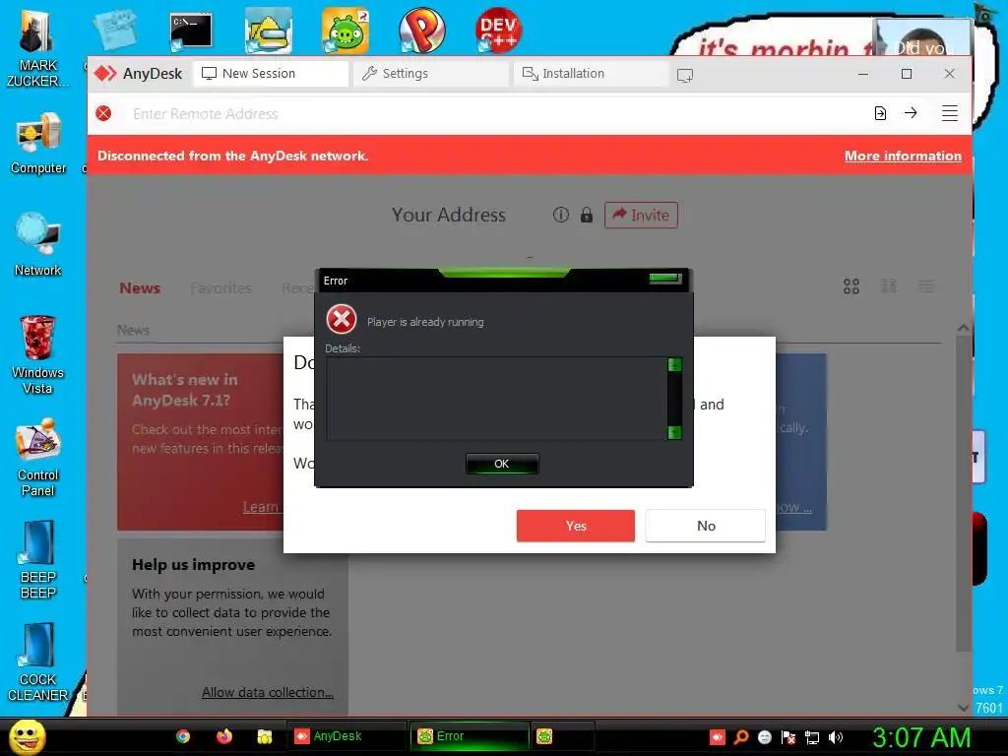The height and width of the screenshot is (756, 1008).
Task: Click the volume tray icon
Action: point(836,737)
